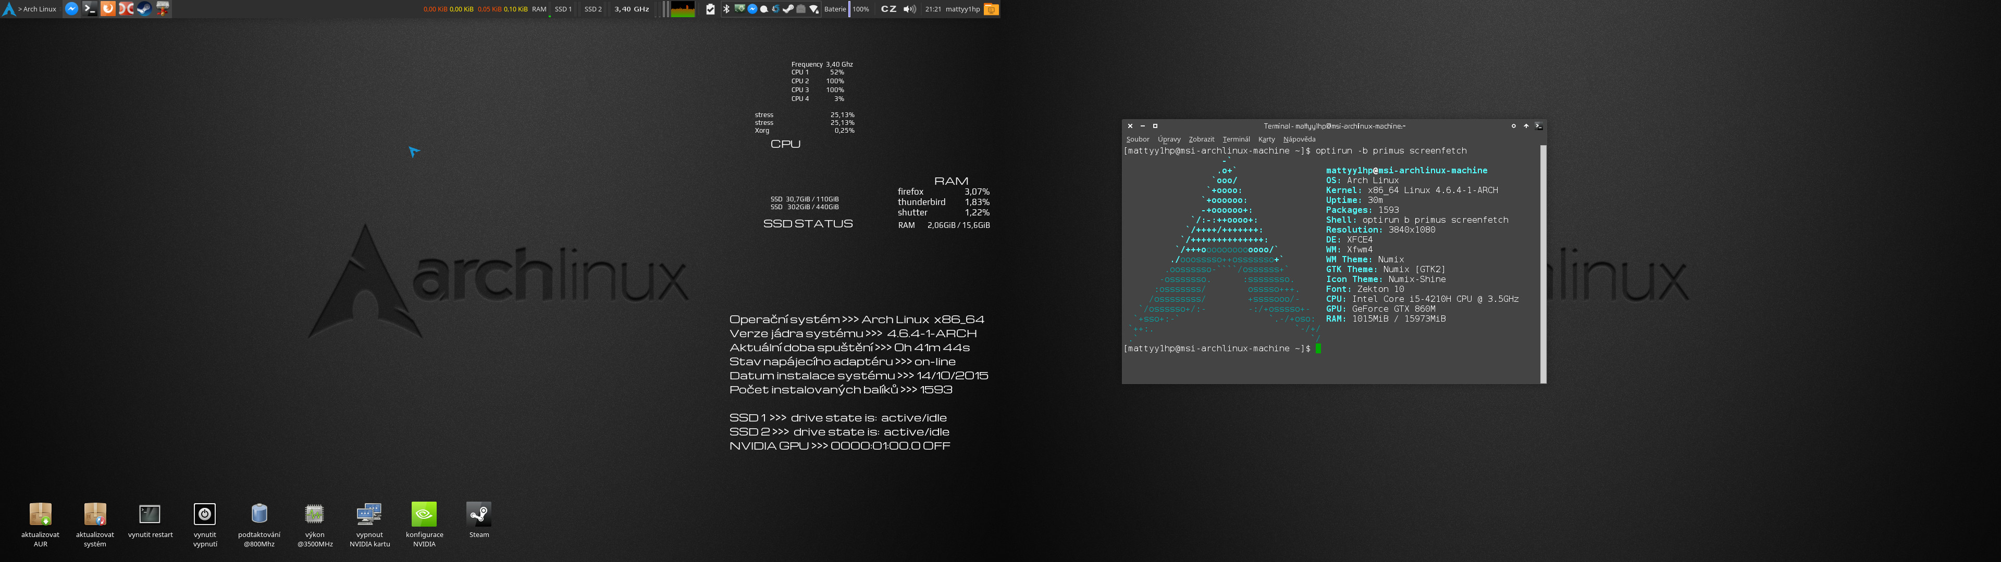Open the Karty menu in the terminal
The height and width of the screenshot is (562, 2001).
tap(1267, 140)
